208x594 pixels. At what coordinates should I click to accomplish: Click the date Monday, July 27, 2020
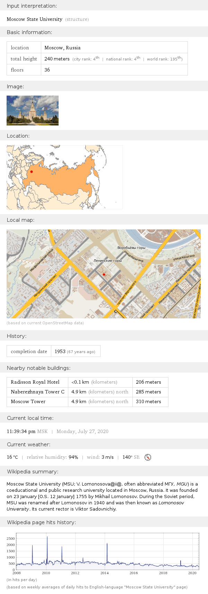click(83, 432)
